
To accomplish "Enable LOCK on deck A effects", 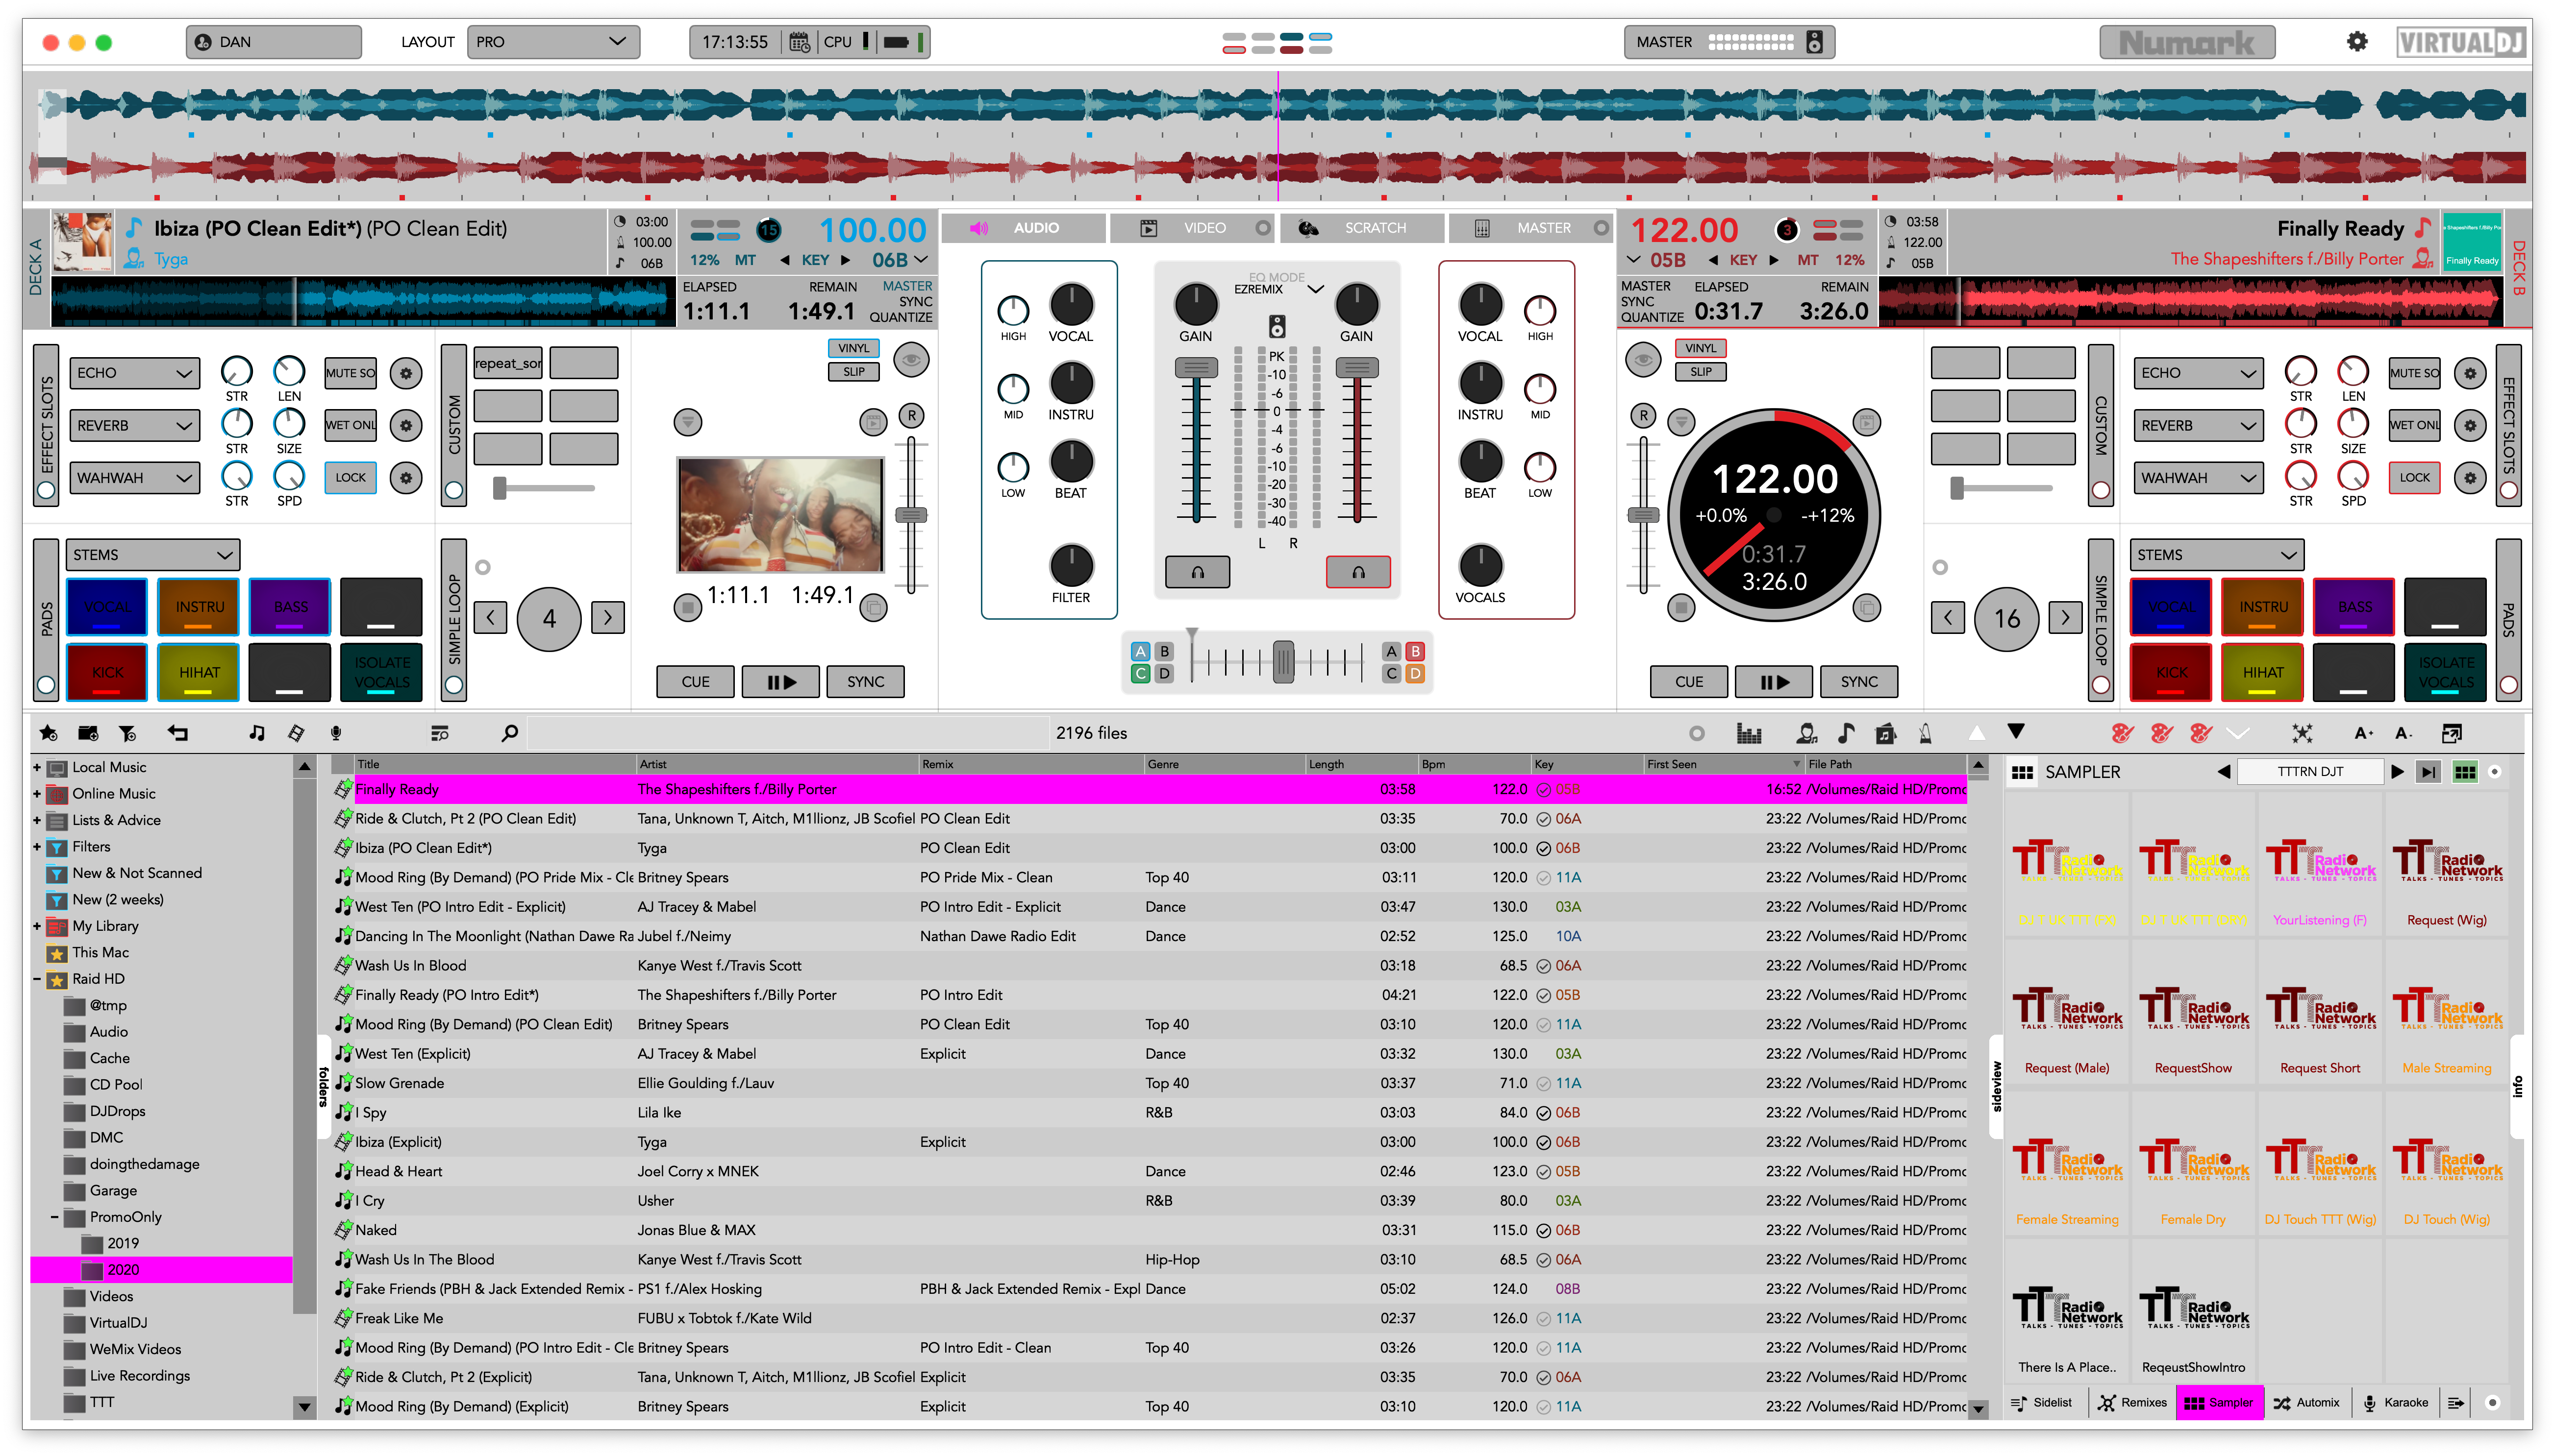I will [x=350, y=478].
